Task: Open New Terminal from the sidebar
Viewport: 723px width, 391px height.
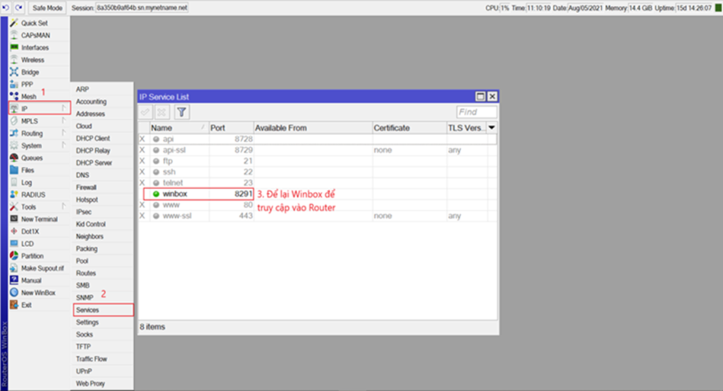Action: pos(39,219)
